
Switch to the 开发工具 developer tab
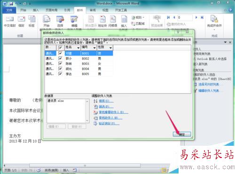[121, 10]
